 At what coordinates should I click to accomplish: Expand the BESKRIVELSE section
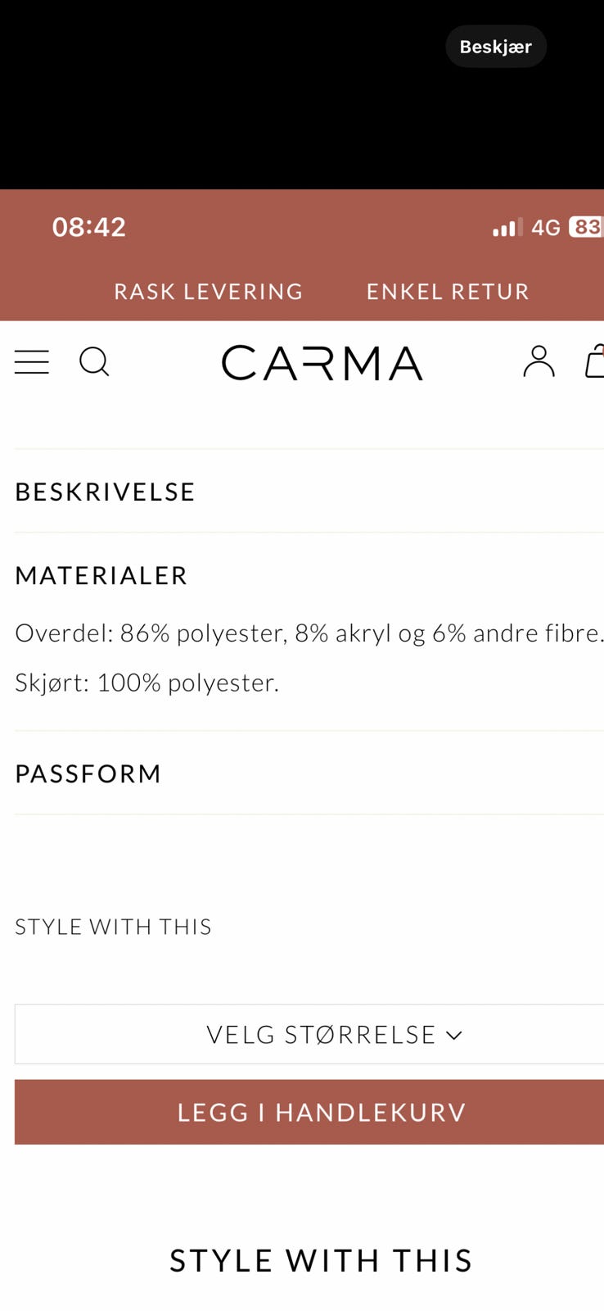click(106, 492)
